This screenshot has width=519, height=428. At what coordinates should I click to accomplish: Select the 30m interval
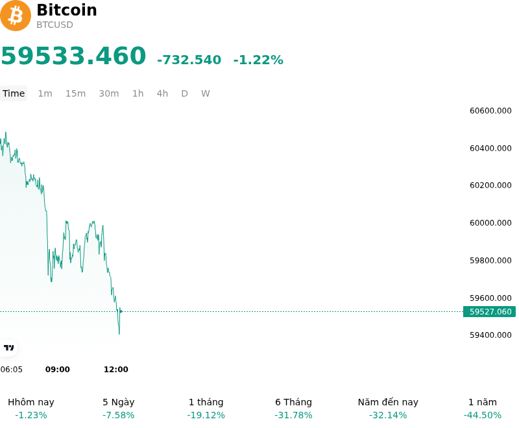pos(109,93)
